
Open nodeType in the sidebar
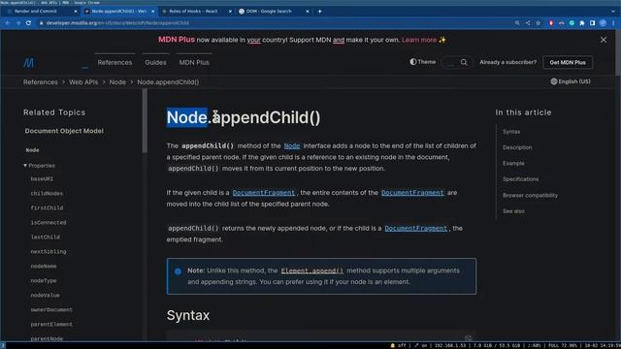click(x=44, y=280)
